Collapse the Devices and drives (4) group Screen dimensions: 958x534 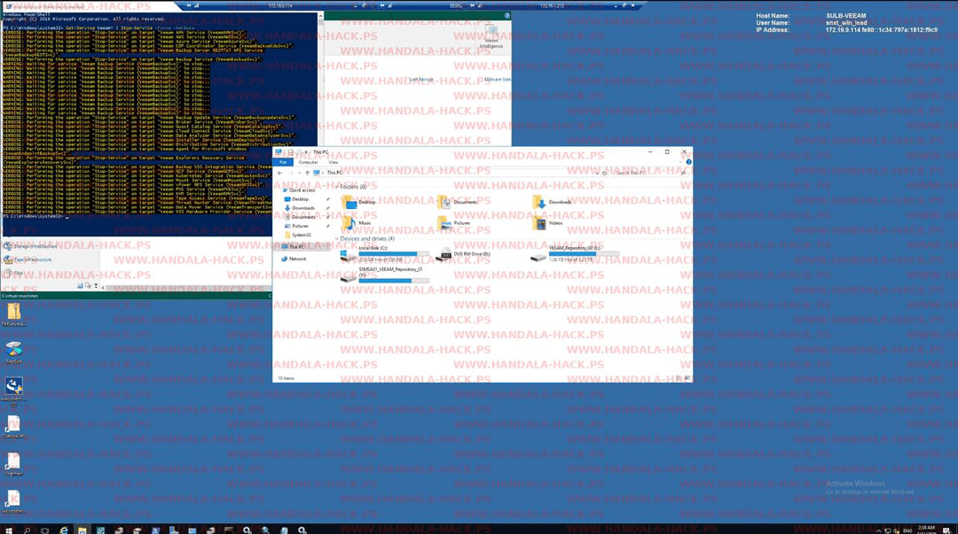[x=337, y=238]
